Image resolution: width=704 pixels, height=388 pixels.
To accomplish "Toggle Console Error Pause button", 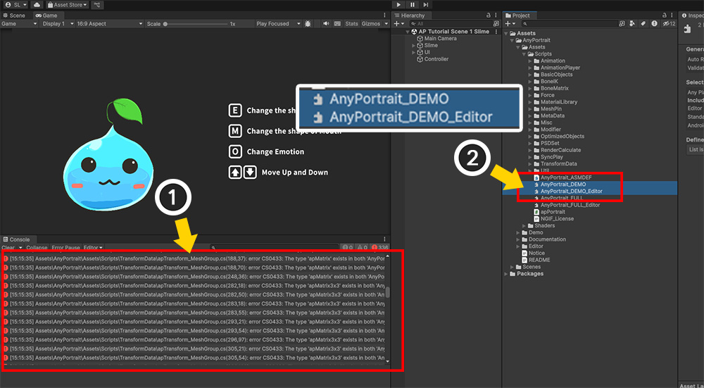I will [65, 247].
